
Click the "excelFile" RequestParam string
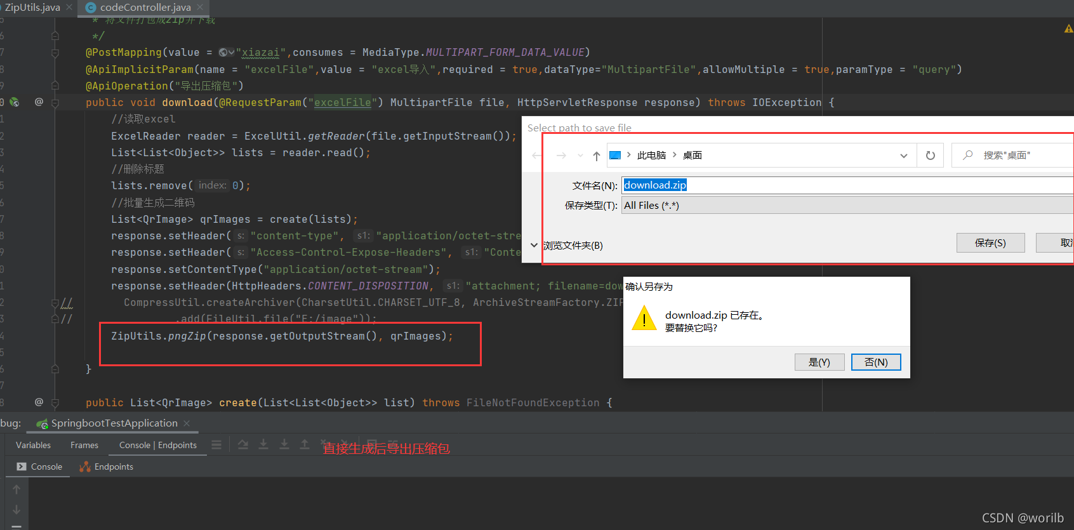(343, 102)
